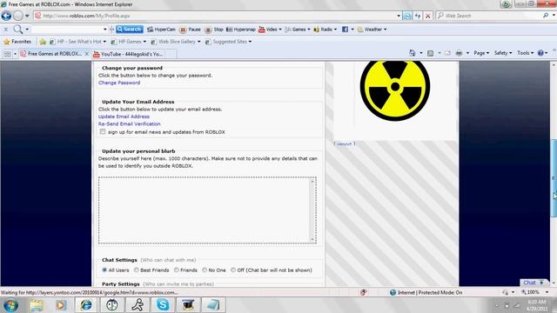Click the Web Search magnifier icon

point(546,16)
